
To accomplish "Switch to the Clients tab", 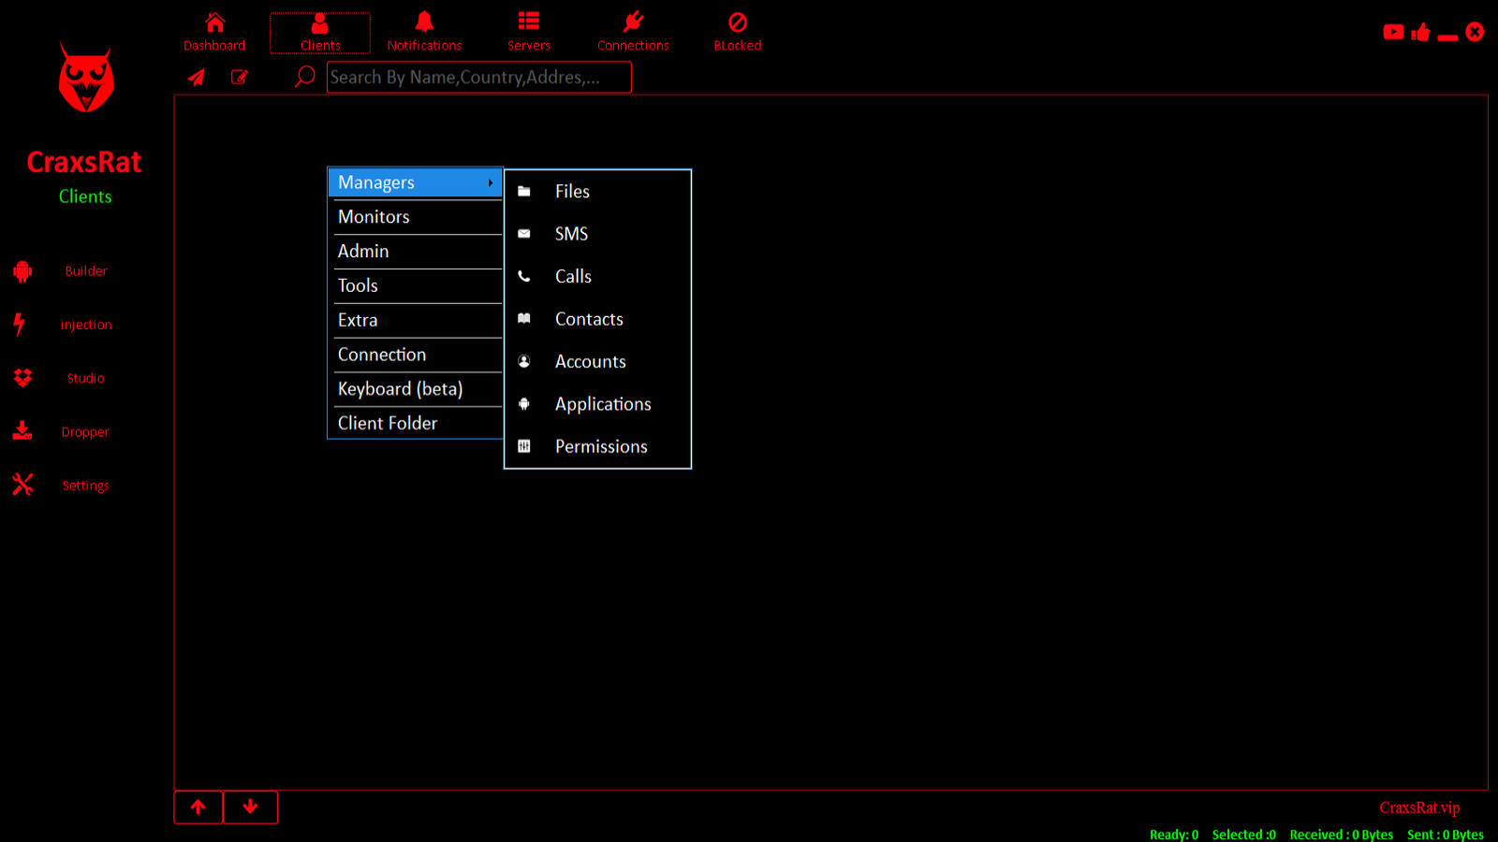I will [320, 33].
